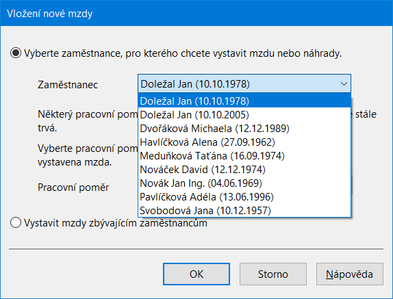Choose Pavlíčková Adéla (13.06.1996)
Image resolution: width=393 pixels, height=299 pixels.
(244, 197)
